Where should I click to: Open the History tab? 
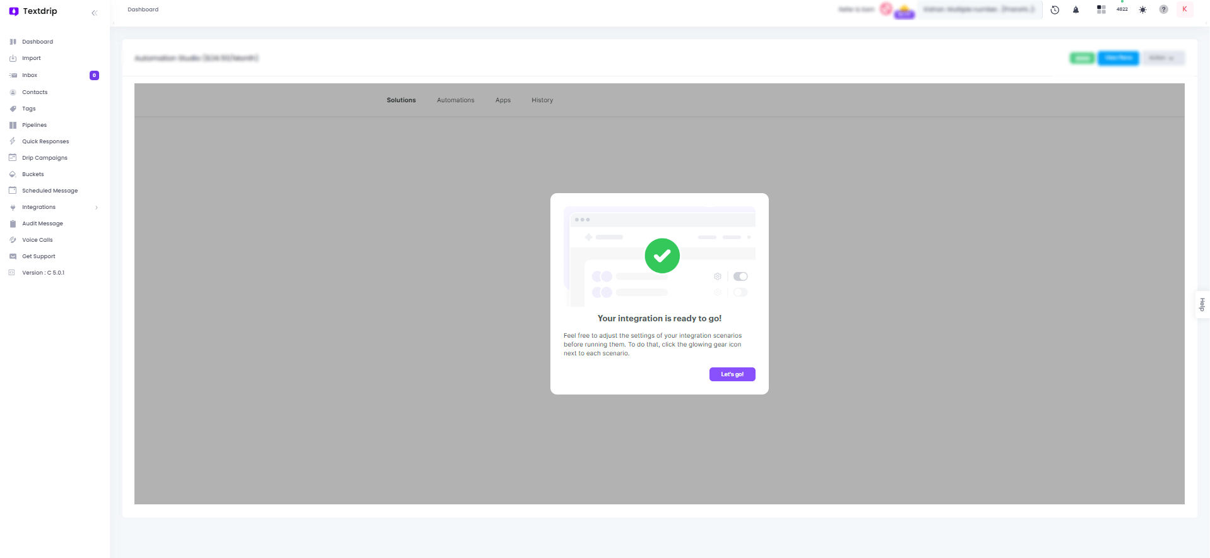(542, 100)
